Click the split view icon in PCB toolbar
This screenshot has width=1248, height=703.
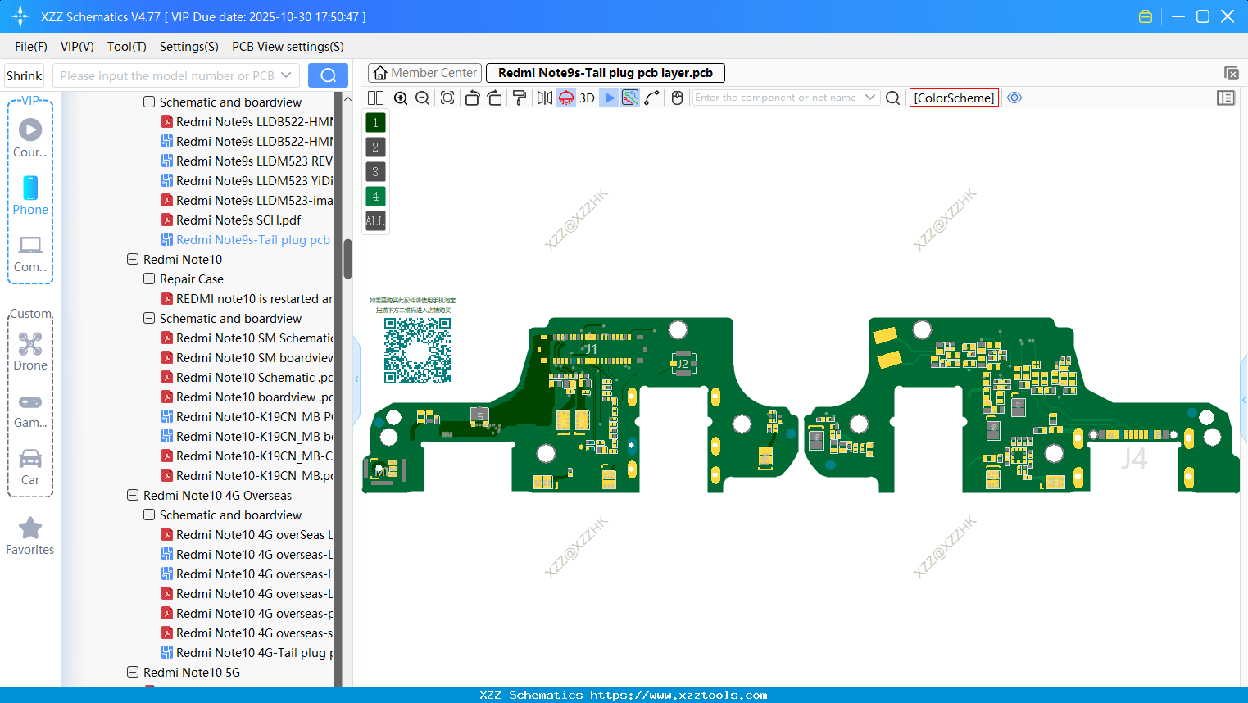pyautogui.click(x=375, y=98)
